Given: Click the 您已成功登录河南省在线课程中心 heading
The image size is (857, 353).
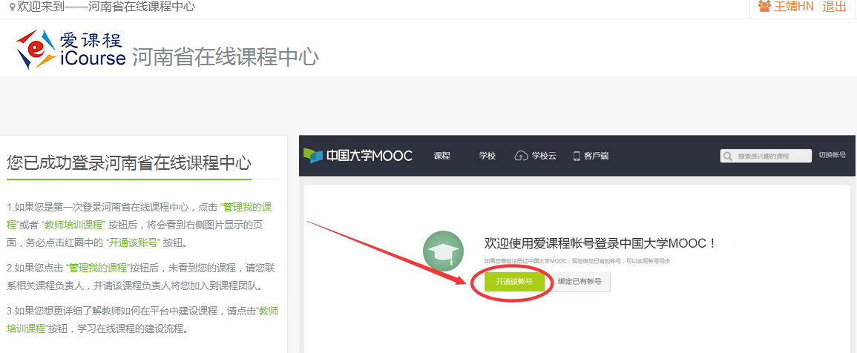Looking at the screenshot, I should click(129, 162).
